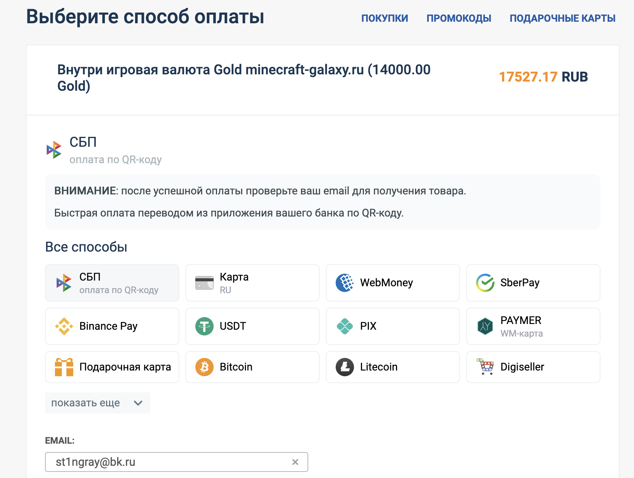The image size is (634, 478).
Task: Focus the EMAIL input field
Action: [x=177, y=462]
